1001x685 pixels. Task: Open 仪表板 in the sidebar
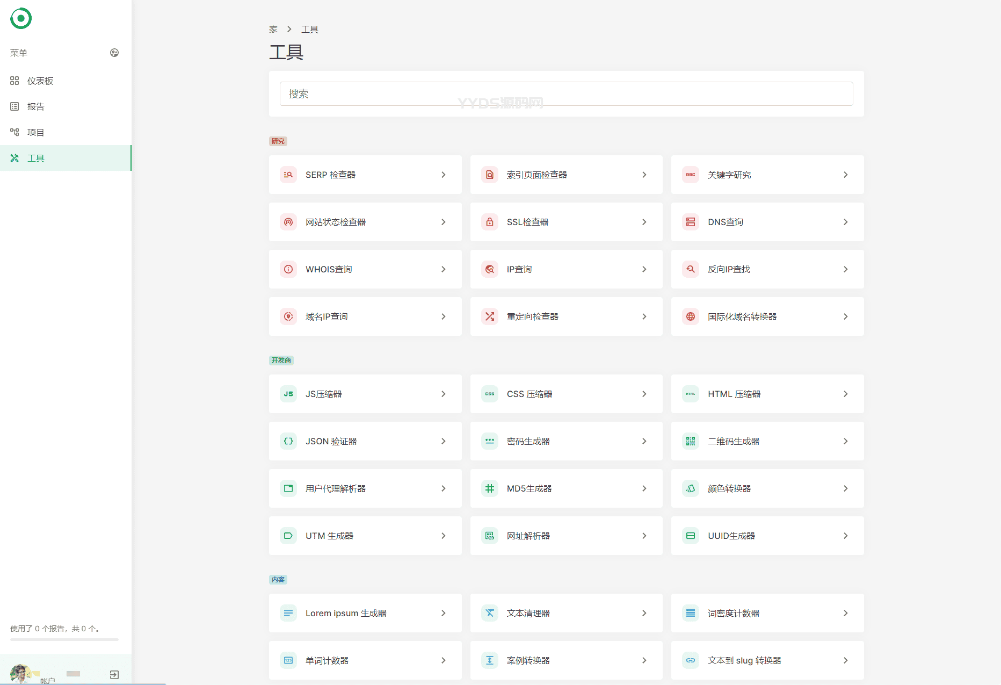[66, 81]
